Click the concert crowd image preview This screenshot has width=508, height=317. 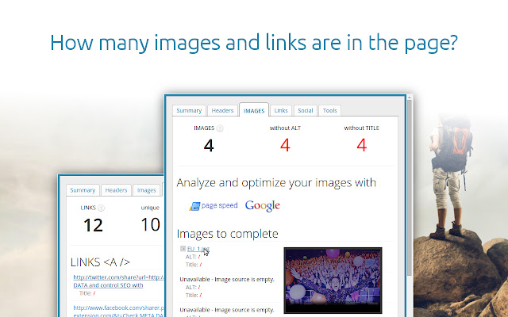pos(333,281)
